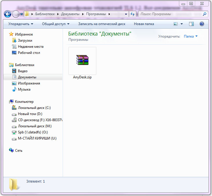Create a Новая папка
212x196 pixels.
(x=144, y=24)
